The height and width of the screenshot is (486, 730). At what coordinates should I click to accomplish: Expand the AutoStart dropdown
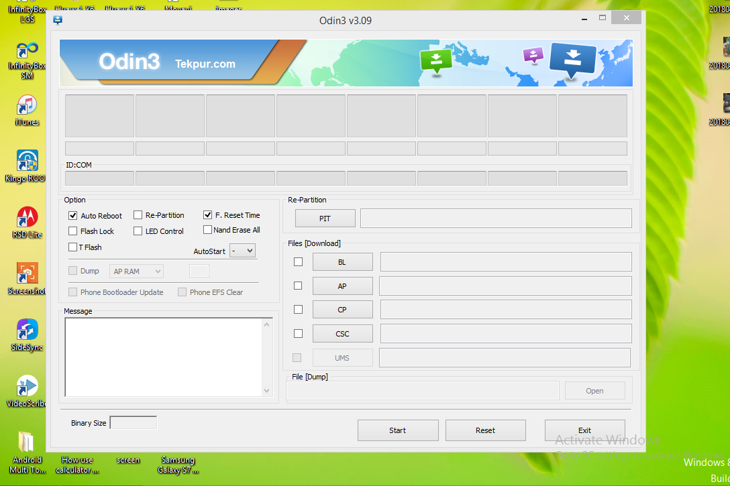coord(243,251)
